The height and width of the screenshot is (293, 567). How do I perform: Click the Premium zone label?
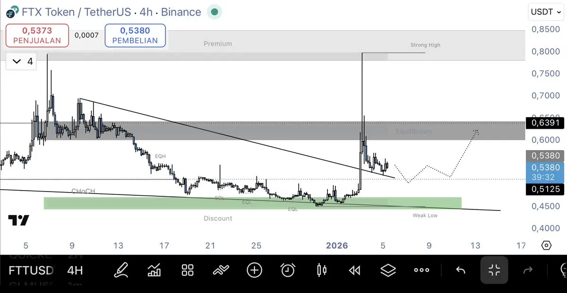[x=218, y=43]
